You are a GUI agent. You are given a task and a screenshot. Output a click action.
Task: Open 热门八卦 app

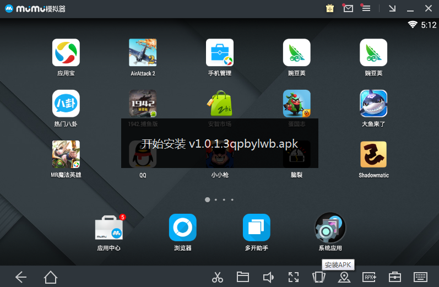[66, 104]
